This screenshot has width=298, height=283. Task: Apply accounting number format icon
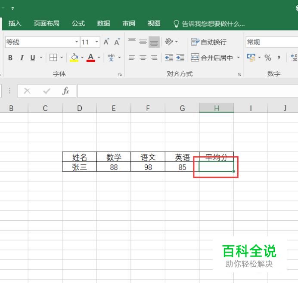pos(251,58)
